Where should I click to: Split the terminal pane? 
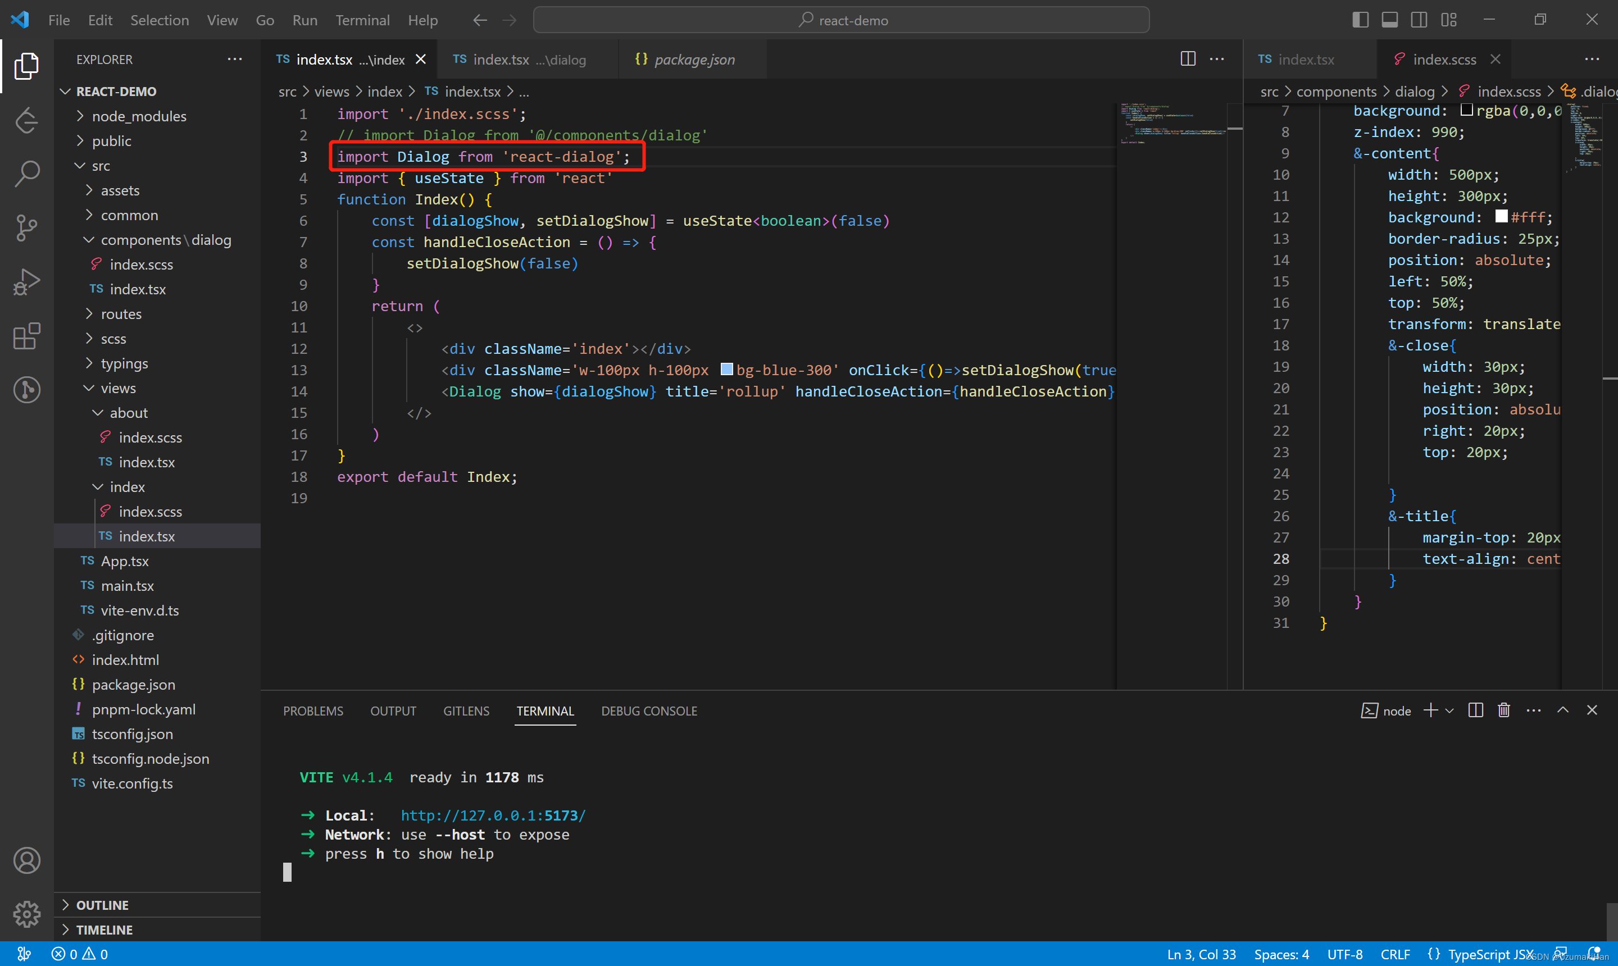point(1475,710)
